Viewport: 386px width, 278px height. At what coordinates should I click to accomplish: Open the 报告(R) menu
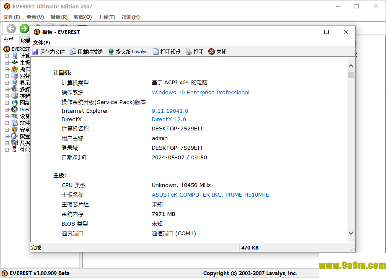[x=59, y=17]
